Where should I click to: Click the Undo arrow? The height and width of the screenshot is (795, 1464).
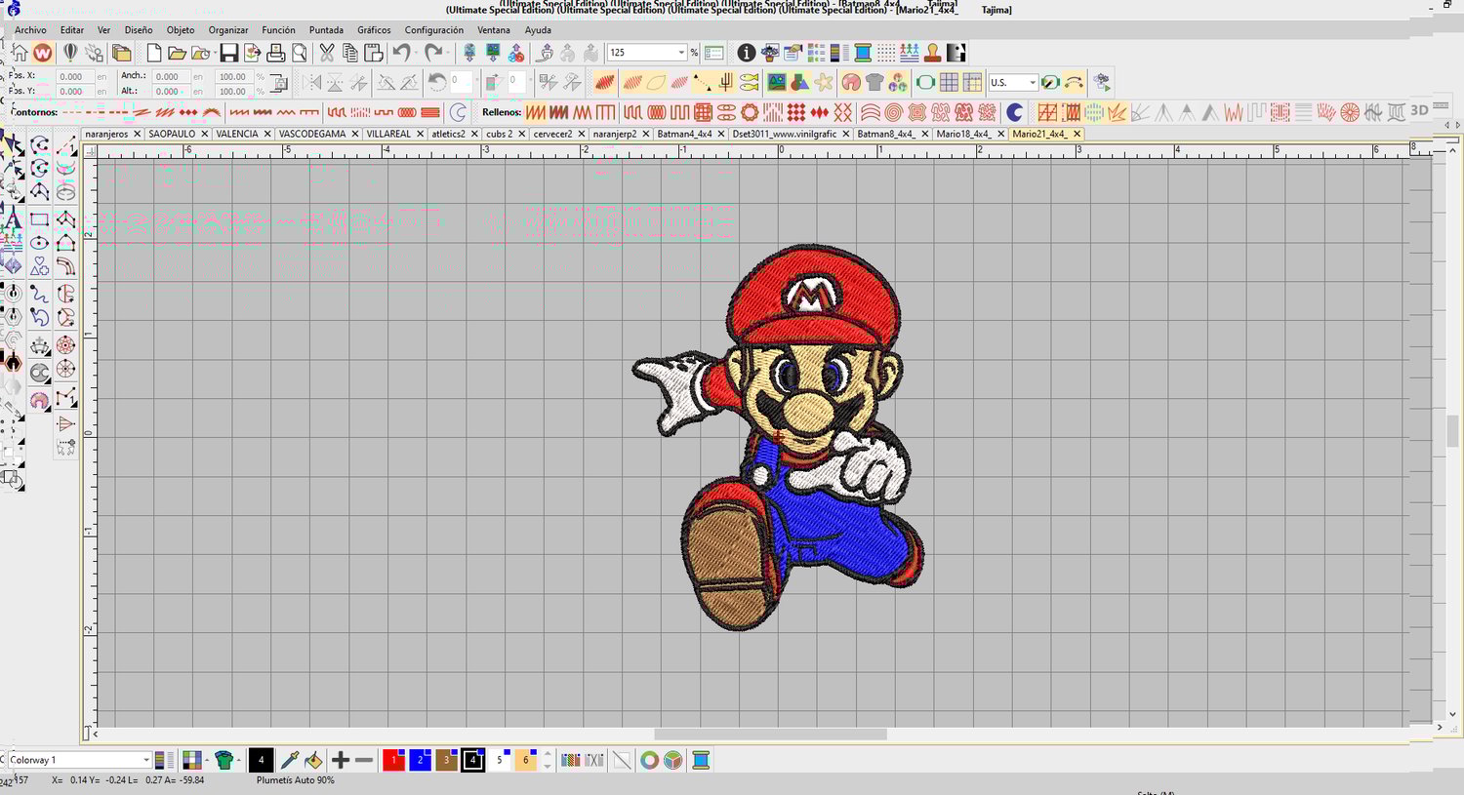click(401, 53)
